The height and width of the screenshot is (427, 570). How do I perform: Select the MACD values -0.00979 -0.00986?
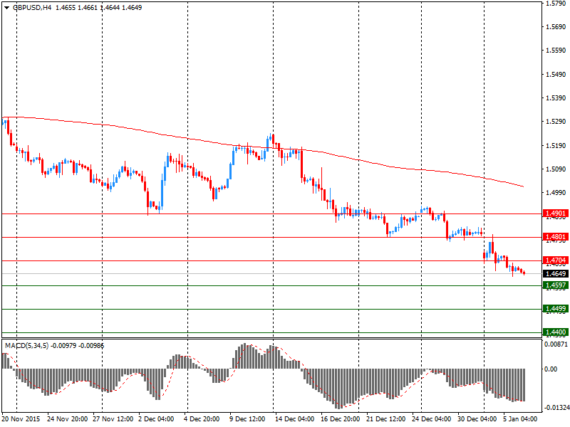[x=77, y=346]
